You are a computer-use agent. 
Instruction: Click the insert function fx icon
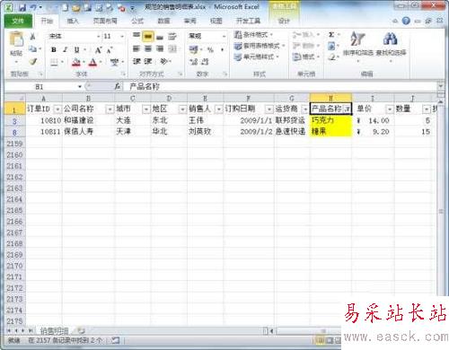click(x=118, y=87)
